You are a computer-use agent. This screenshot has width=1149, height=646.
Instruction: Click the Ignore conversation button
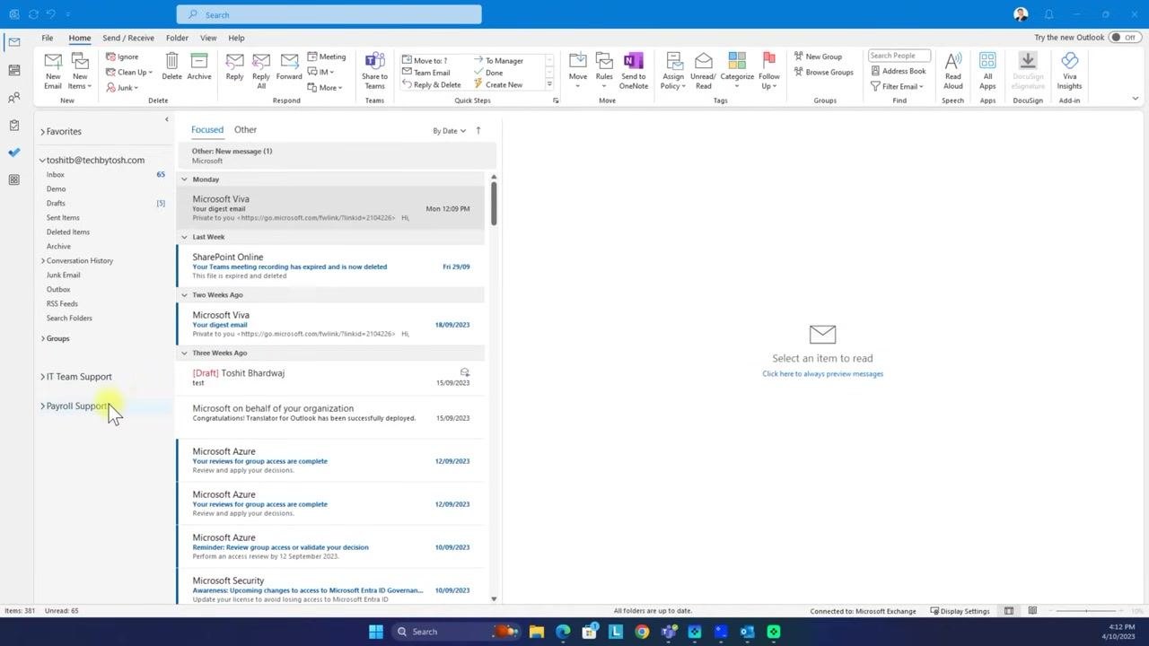pyautogui.click(x=122, y=57)
